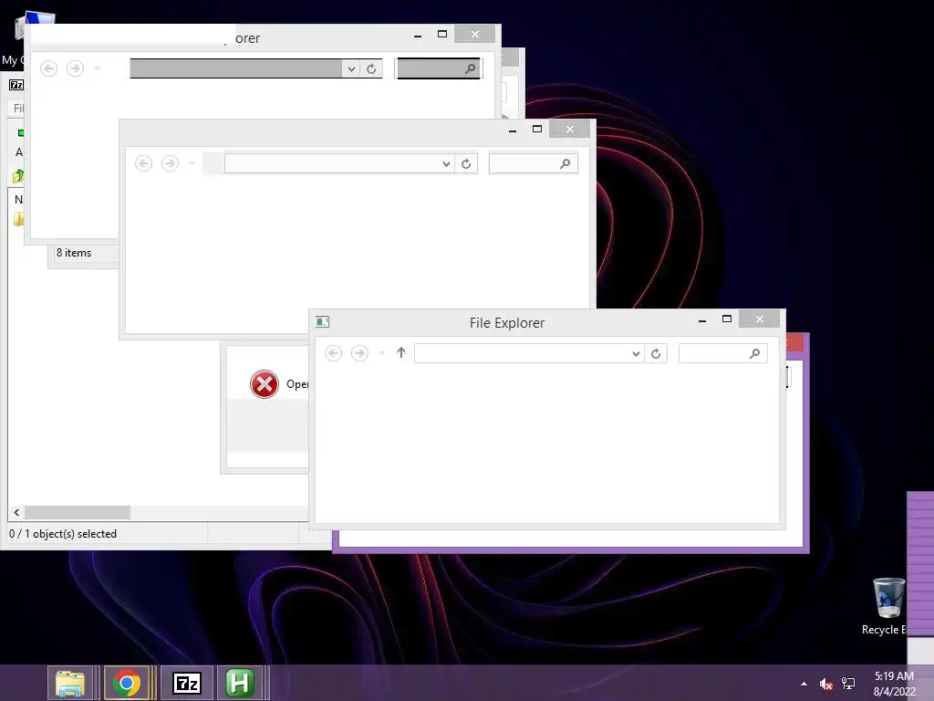Click scroll-left arrow of 7-Zip horizontal scrollbar

coord(16,513)
